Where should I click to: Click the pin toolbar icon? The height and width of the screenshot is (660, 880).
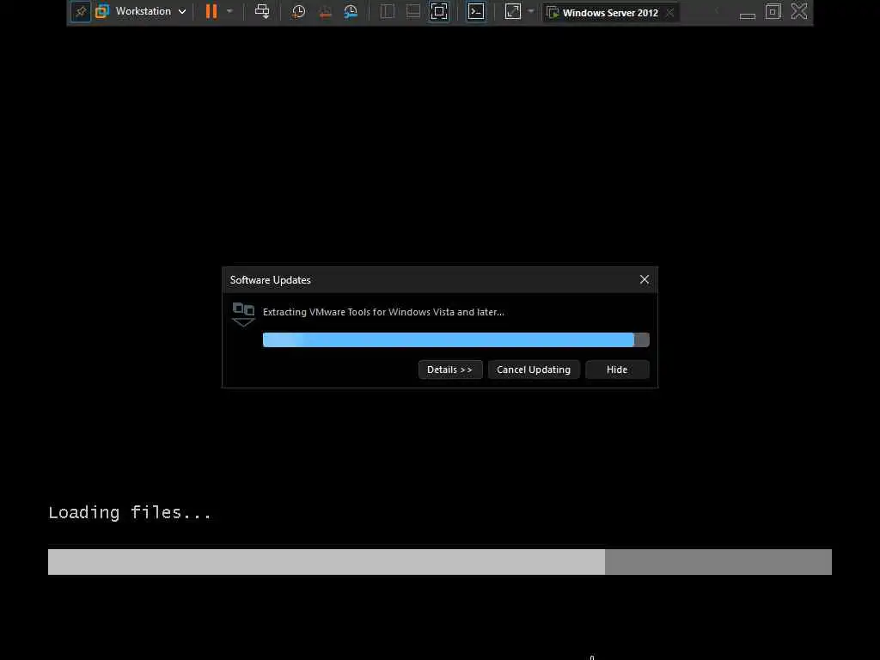point(81,12)
